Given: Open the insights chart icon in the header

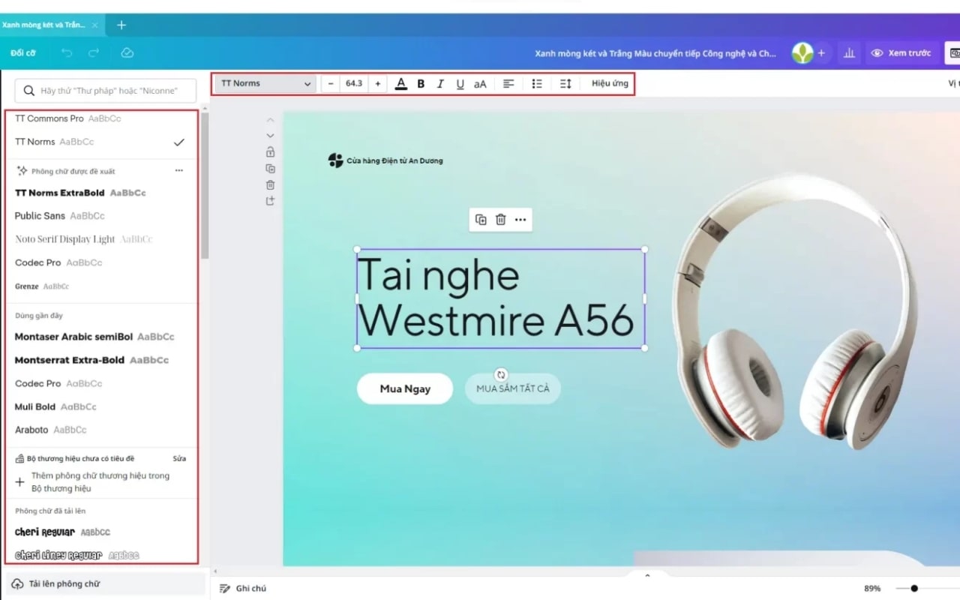Looking at the screenshot, I should click(x=849, y=52).
